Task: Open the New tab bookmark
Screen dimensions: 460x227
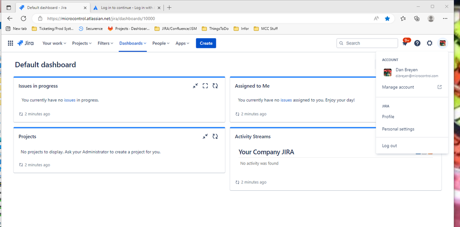Action: point(17,28)
